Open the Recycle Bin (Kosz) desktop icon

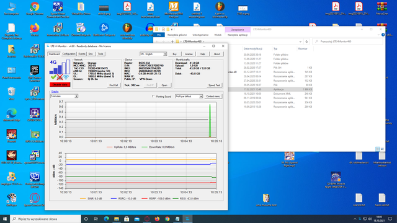(11, 94)
